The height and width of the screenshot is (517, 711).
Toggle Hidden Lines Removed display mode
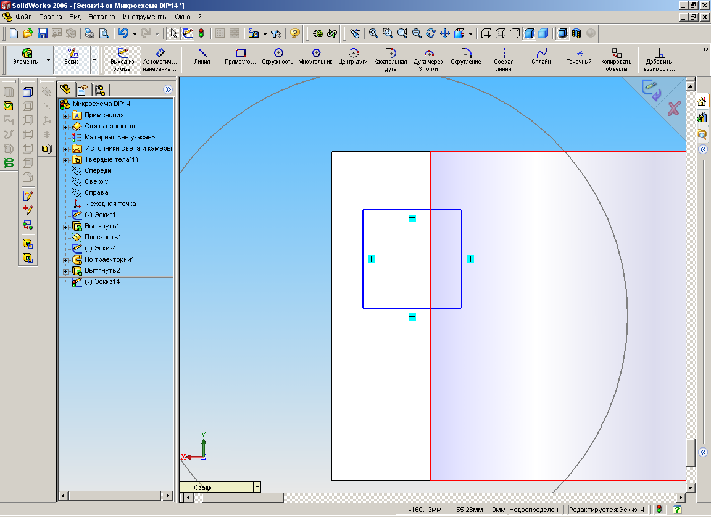[x=515, y=33]
